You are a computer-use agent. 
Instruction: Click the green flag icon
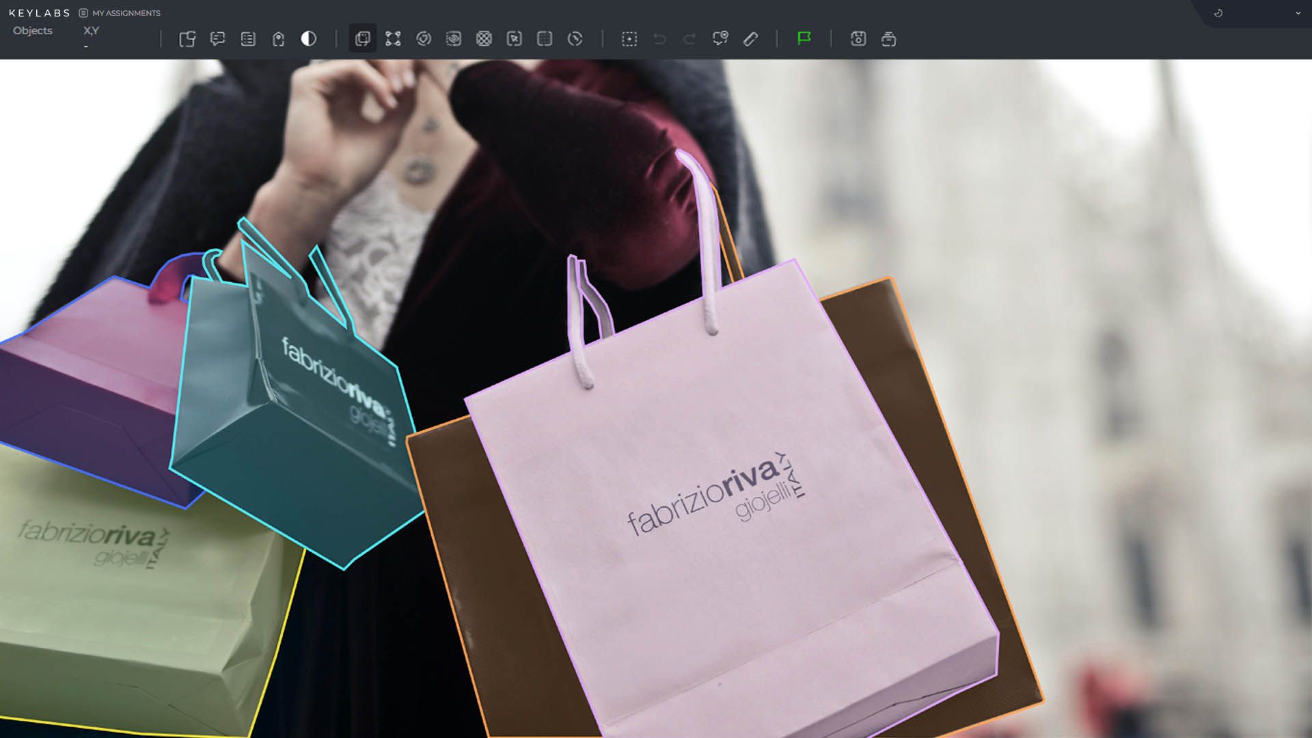tap(804, 38)
